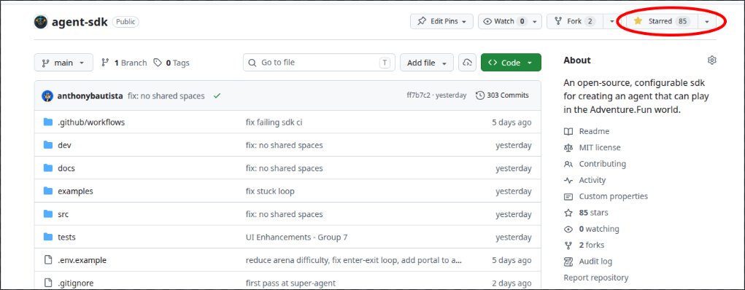Click the .env.example file icon
Viewport: 745px width, 290px height.
pyautogui.click(x=47, y=260)
